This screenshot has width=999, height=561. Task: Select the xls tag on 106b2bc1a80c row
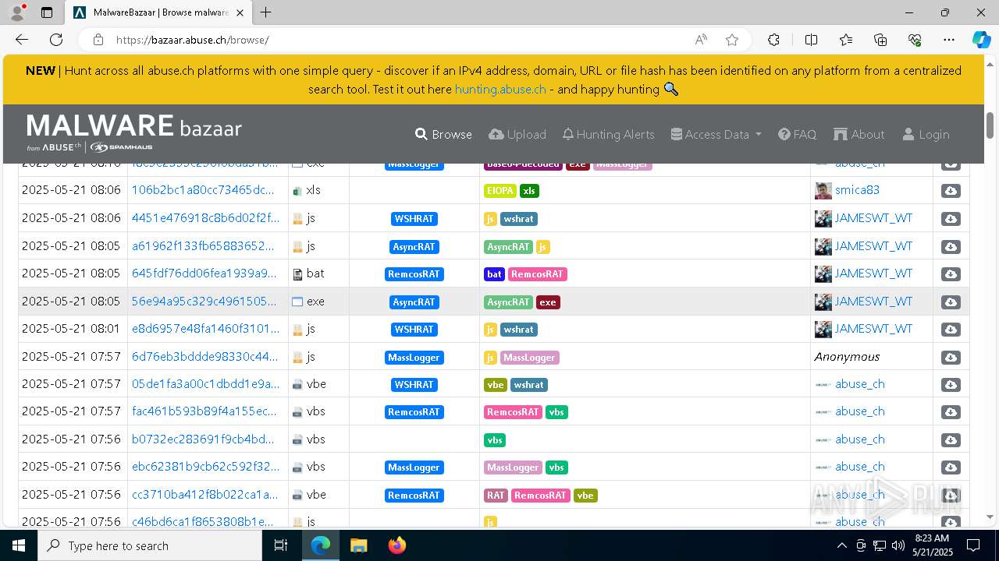[529, 191]
